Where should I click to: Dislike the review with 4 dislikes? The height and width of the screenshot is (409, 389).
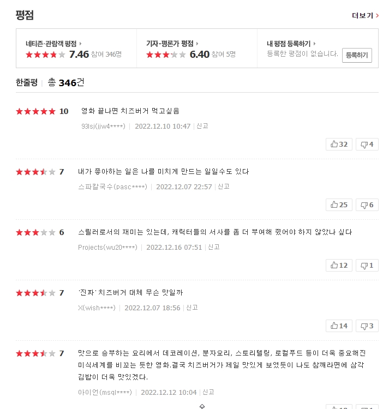coord(367,145)
